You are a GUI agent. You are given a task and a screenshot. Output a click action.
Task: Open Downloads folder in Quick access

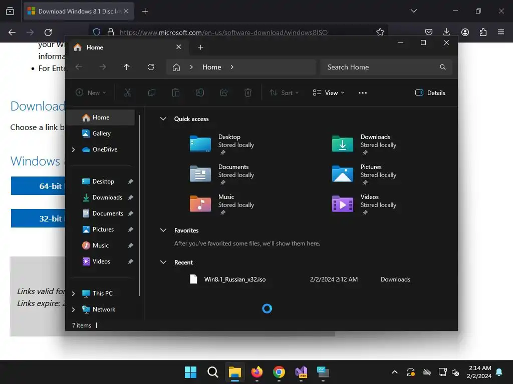(x=364, y=144)
